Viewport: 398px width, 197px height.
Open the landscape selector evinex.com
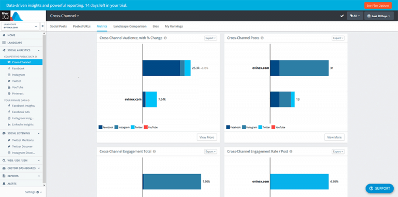20,26
